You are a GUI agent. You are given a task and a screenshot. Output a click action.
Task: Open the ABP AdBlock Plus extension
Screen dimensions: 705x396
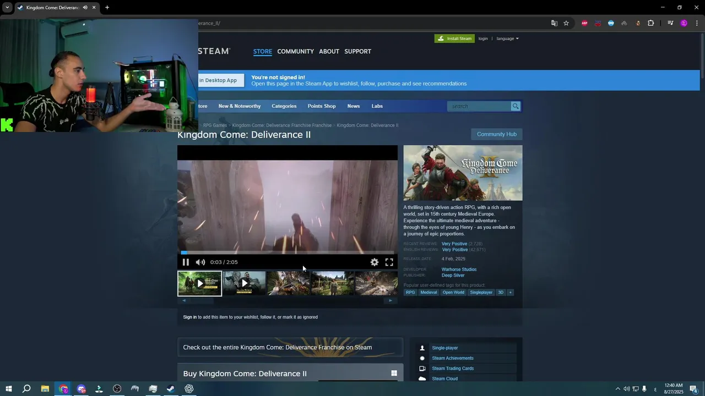click(584, 23)
